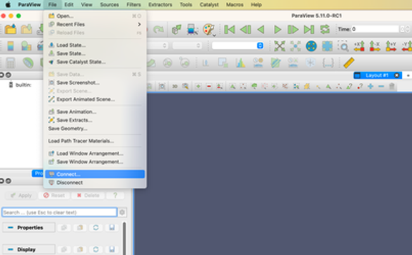Click the Reset button
412x255 pixels.
(x=54, y=196)
